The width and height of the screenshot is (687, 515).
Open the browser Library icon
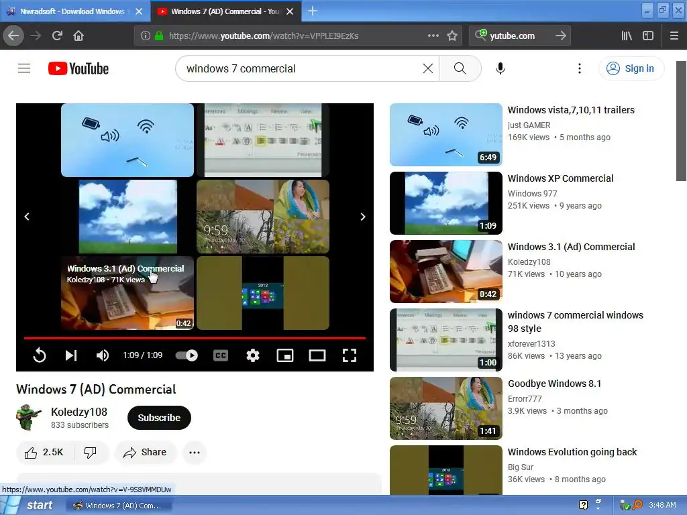pyautogui.click(x=627, y=36)
